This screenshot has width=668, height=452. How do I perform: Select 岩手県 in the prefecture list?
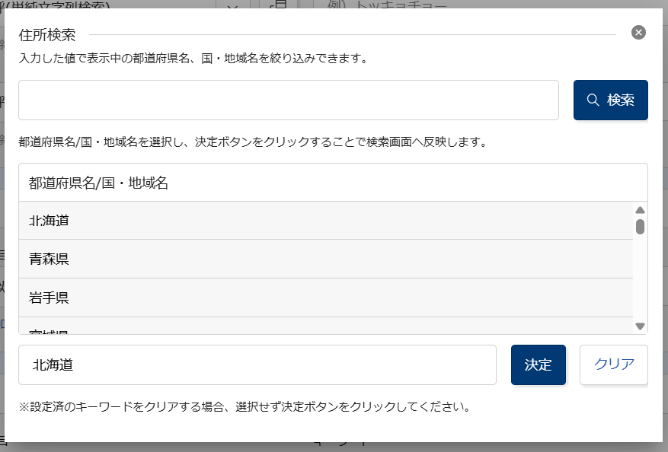326,298
